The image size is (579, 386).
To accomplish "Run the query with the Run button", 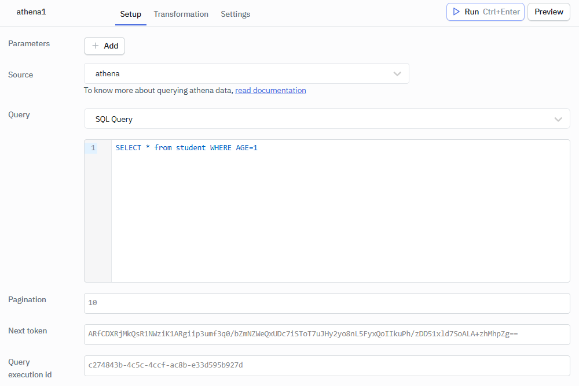I will point(485,12).
